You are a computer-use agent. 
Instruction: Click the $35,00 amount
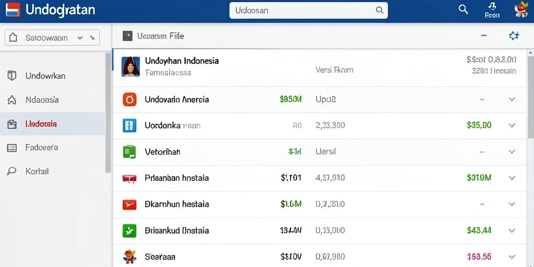point(479,125)
